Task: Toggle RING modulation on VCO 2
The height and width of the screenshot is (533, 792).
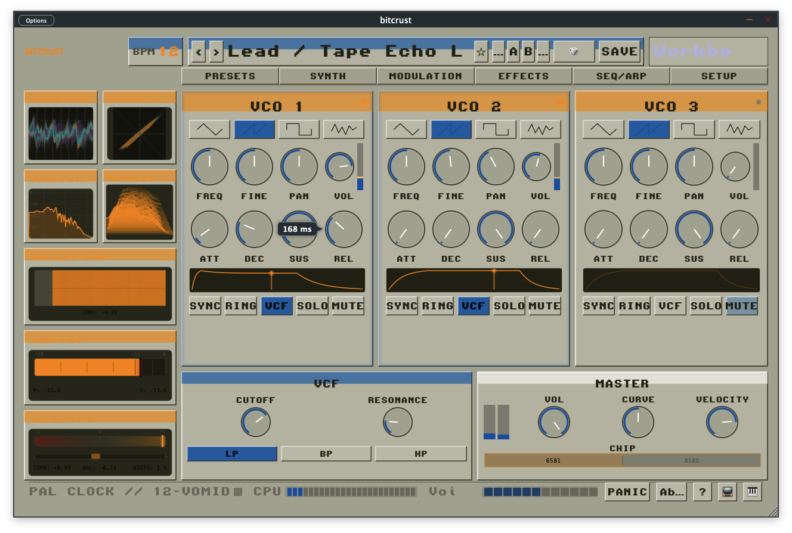Action: coord(437,305)
